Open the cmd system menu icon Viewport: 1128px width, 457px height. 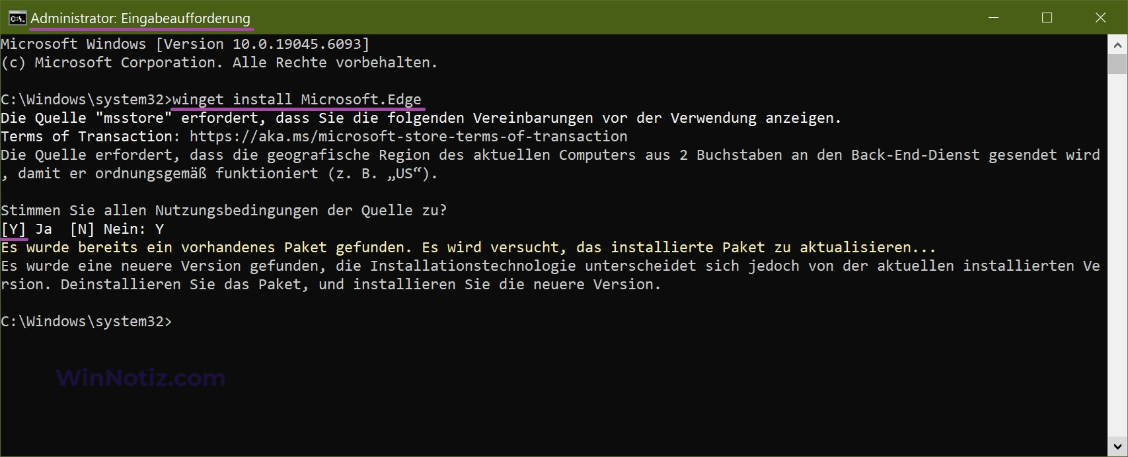point(18,18)
